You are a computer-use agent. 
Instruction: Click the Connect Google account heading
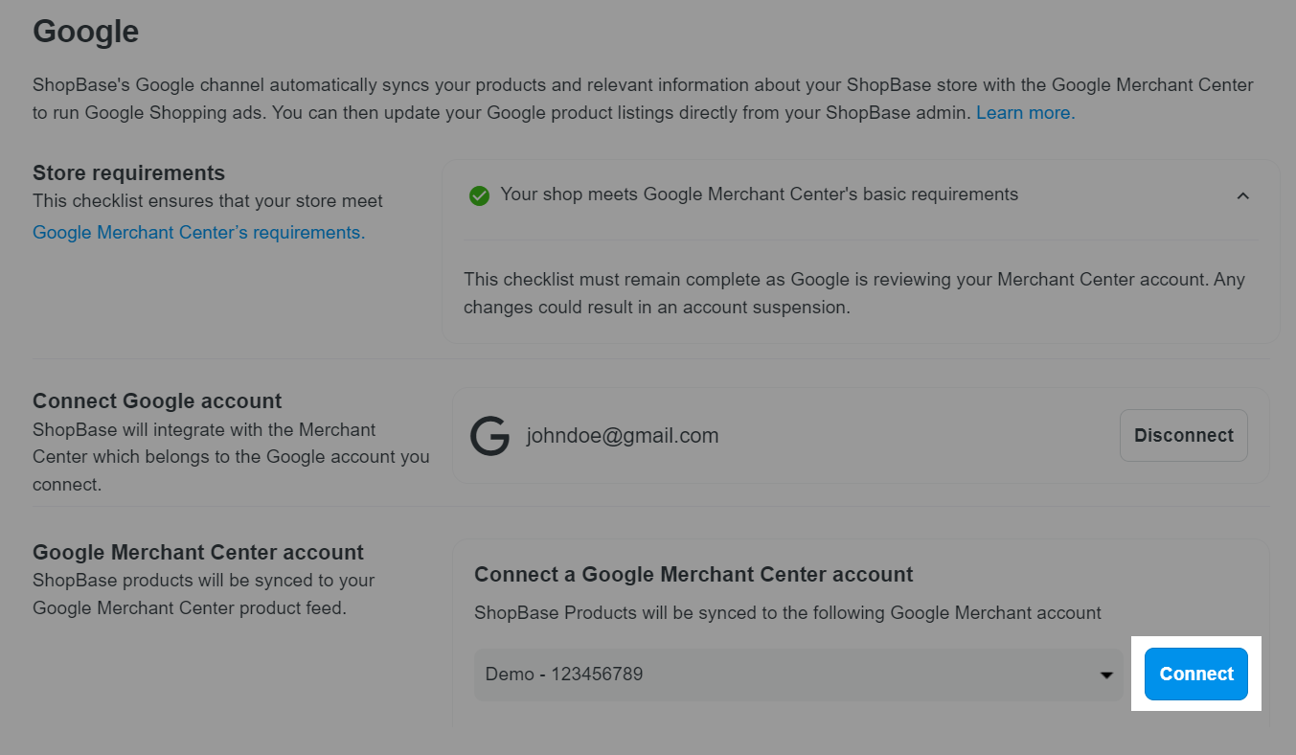coord(157,400)
